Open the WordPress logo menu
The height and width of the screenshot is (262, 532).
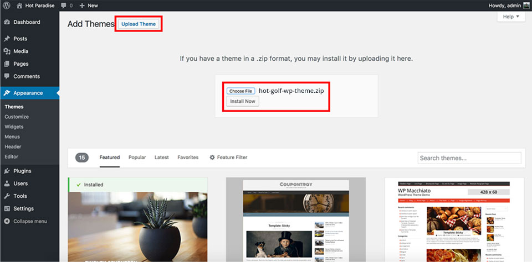pyautogui.click(x=7, y=6)
